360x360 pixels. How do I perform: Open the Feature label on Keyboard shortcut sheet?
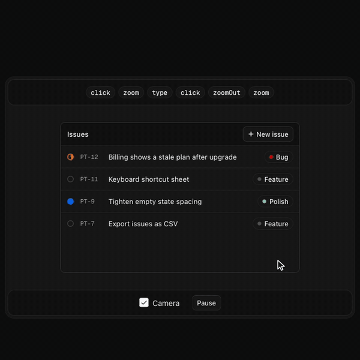pyautogui.click(x=273, y=179)
